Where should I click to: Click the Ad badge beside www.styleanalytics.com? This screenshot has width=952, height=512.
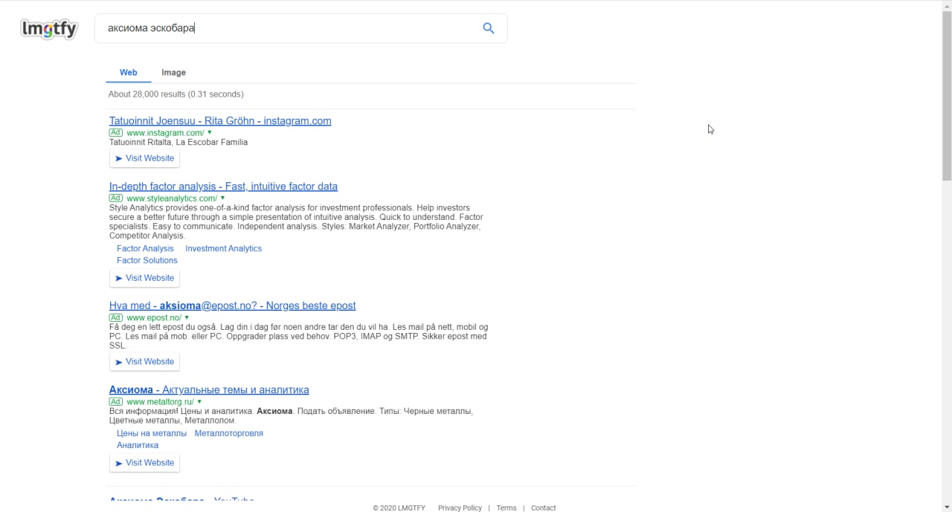click(116, 198)
